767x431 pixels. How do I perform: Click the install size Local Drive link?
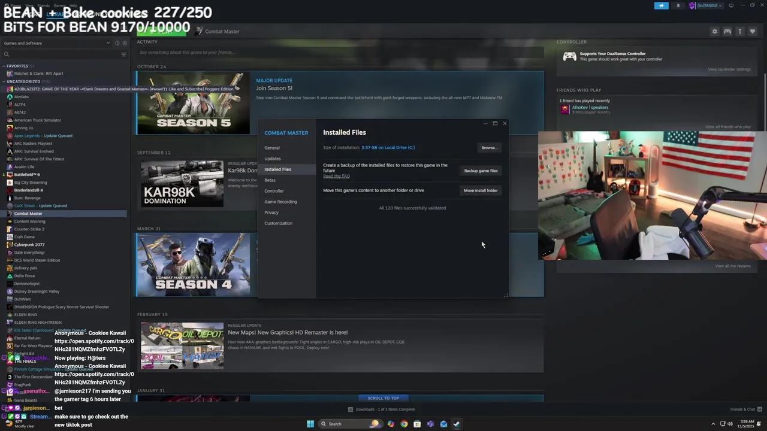[388, 147]
